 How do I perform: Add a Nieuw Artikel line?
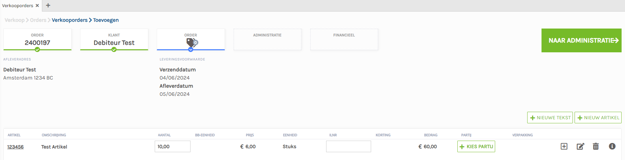(598, 118)
